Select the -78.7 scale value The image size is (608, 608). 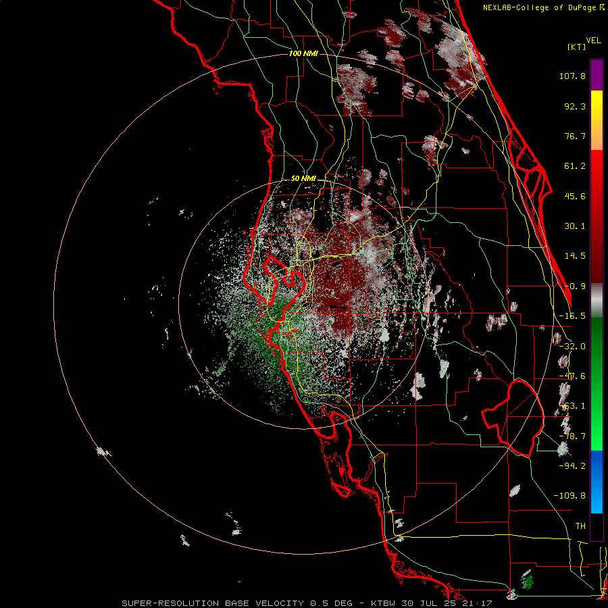[x=572, y=436]
